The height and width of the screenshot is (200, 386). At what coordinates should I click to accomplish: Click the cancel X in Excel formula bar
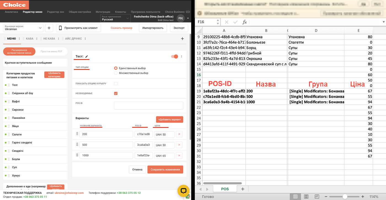[227, 22]
